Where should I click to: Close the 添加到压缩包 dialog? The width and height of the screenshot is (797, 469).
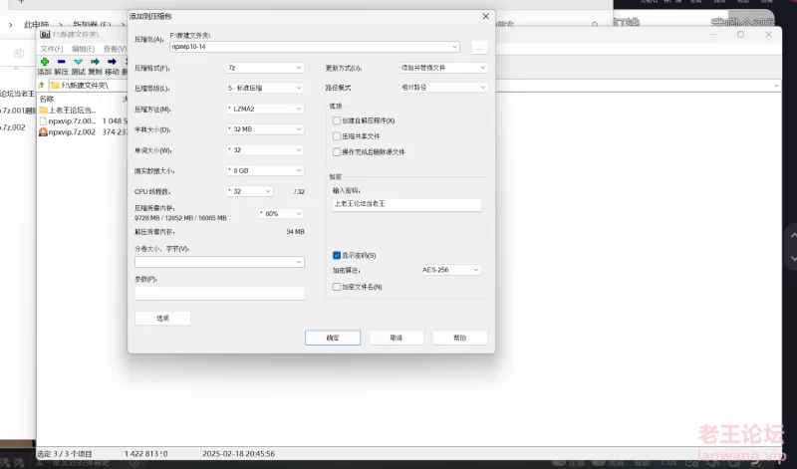[x=485, y=16]
